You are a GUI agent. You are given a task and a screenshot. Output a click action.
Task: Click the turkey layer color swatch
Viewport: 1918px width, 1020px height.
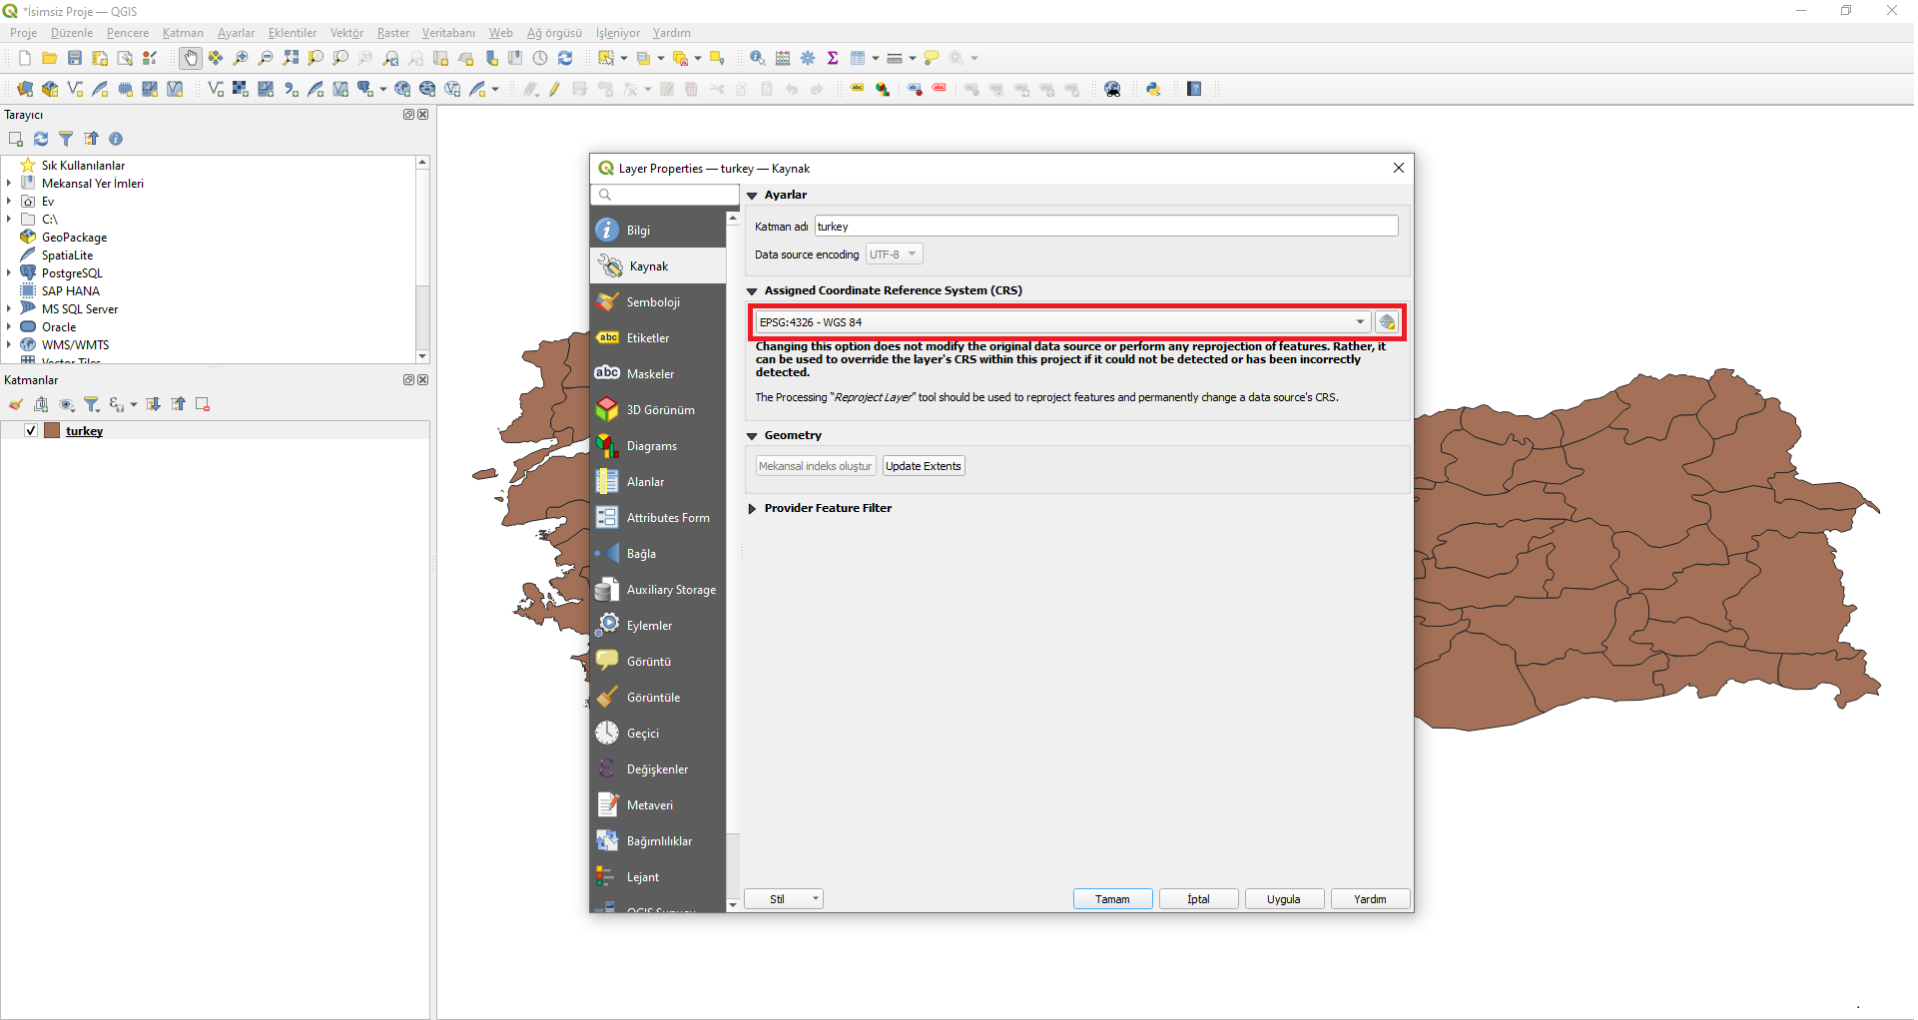[53, 431]
